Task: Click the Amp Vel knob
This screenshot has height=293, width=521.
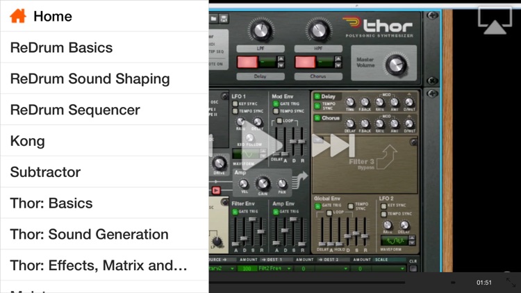Action: tap(244, 184)
